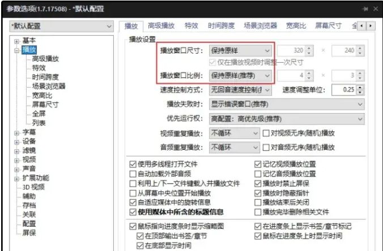Select 3D 视频 in the settings tree
Viewport: 383px width, 251px height.
pos(33,187)
